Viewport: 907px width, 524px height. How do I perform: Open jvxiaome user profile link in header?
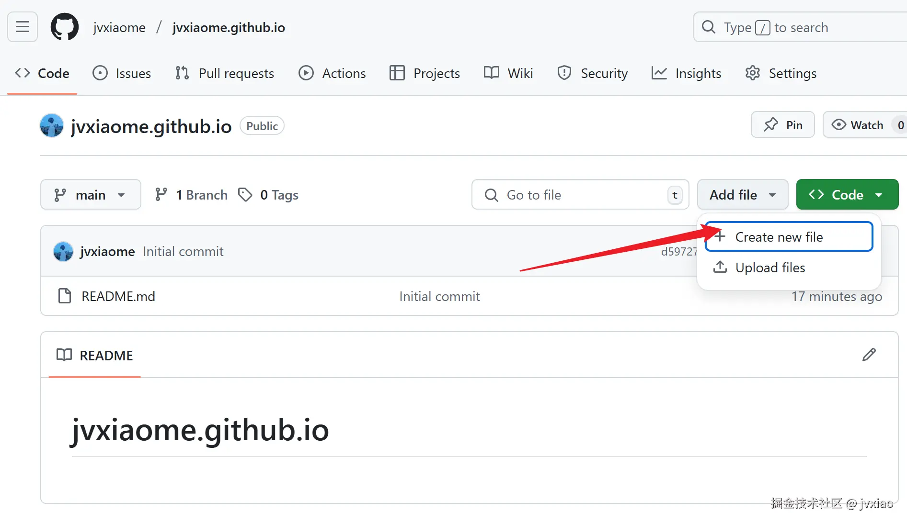click(x=119, y=27)
